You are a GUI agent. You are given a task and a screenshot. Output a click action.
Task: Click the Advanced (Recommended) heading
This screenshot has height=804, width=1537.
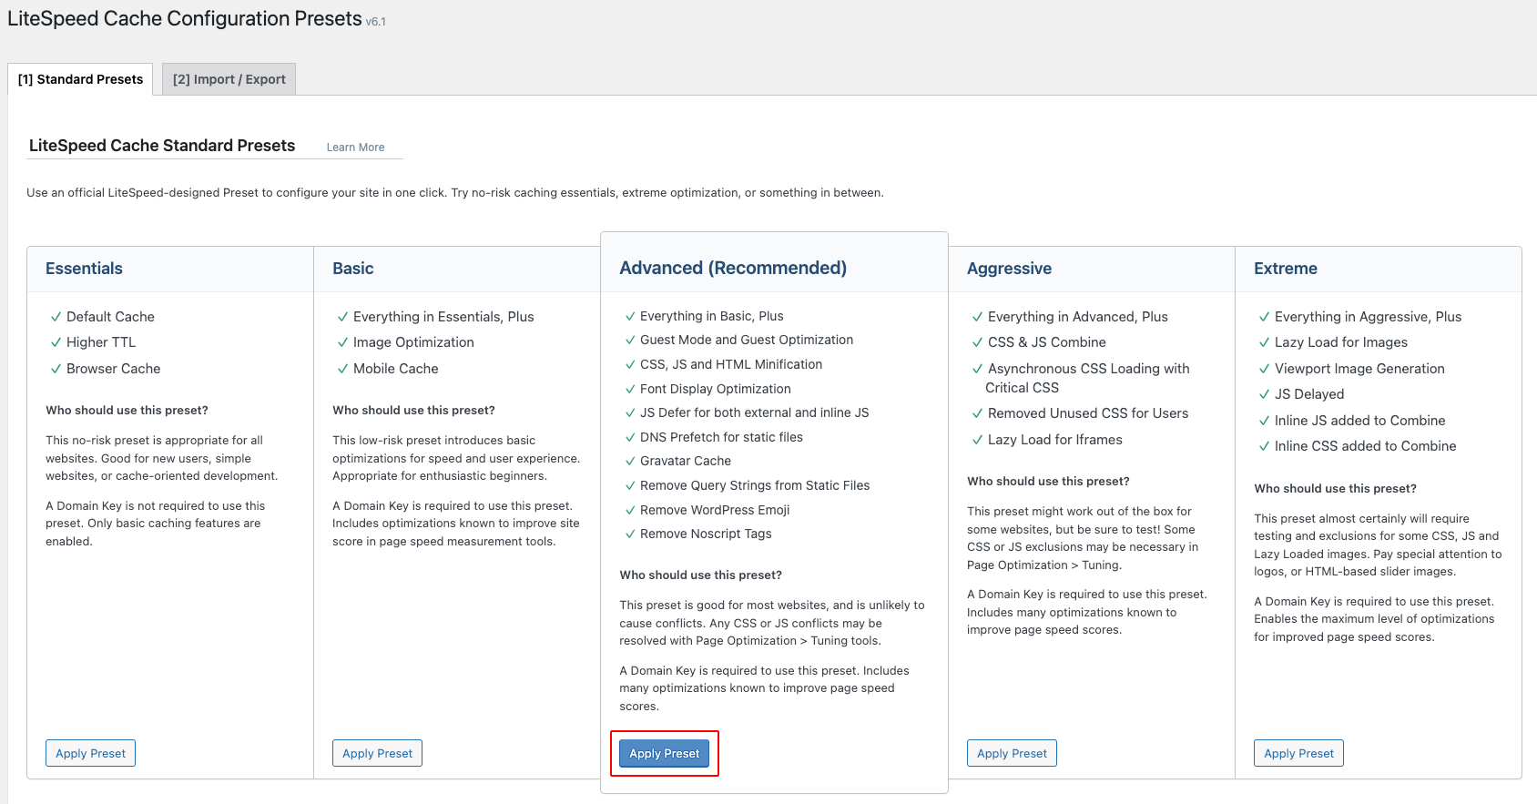tap(733, 268)
